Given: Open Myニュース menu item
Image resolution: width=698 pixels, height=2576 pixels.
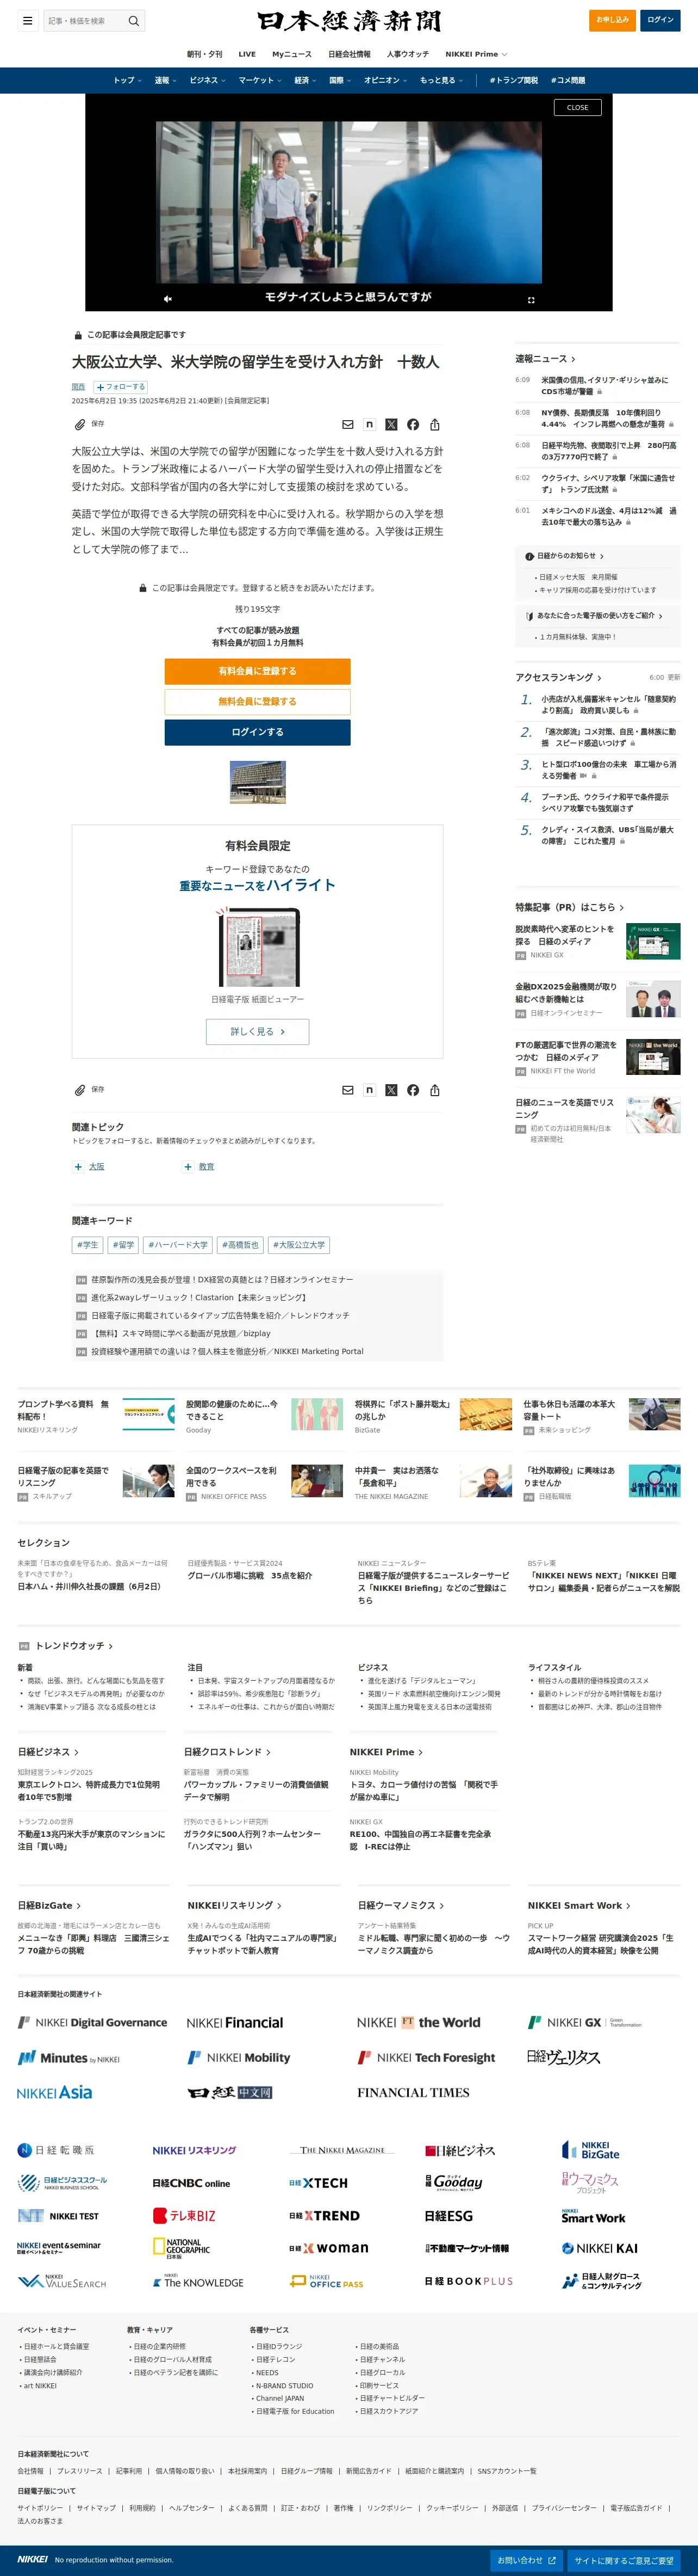Looking at the screenshot, I should tap(291, 54).
